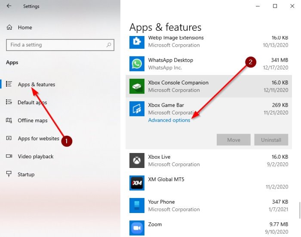The height and width of the screenshot is (237, 301).
Task: Select WhatsApp Desktop app name
Action: tap(170, 60)
